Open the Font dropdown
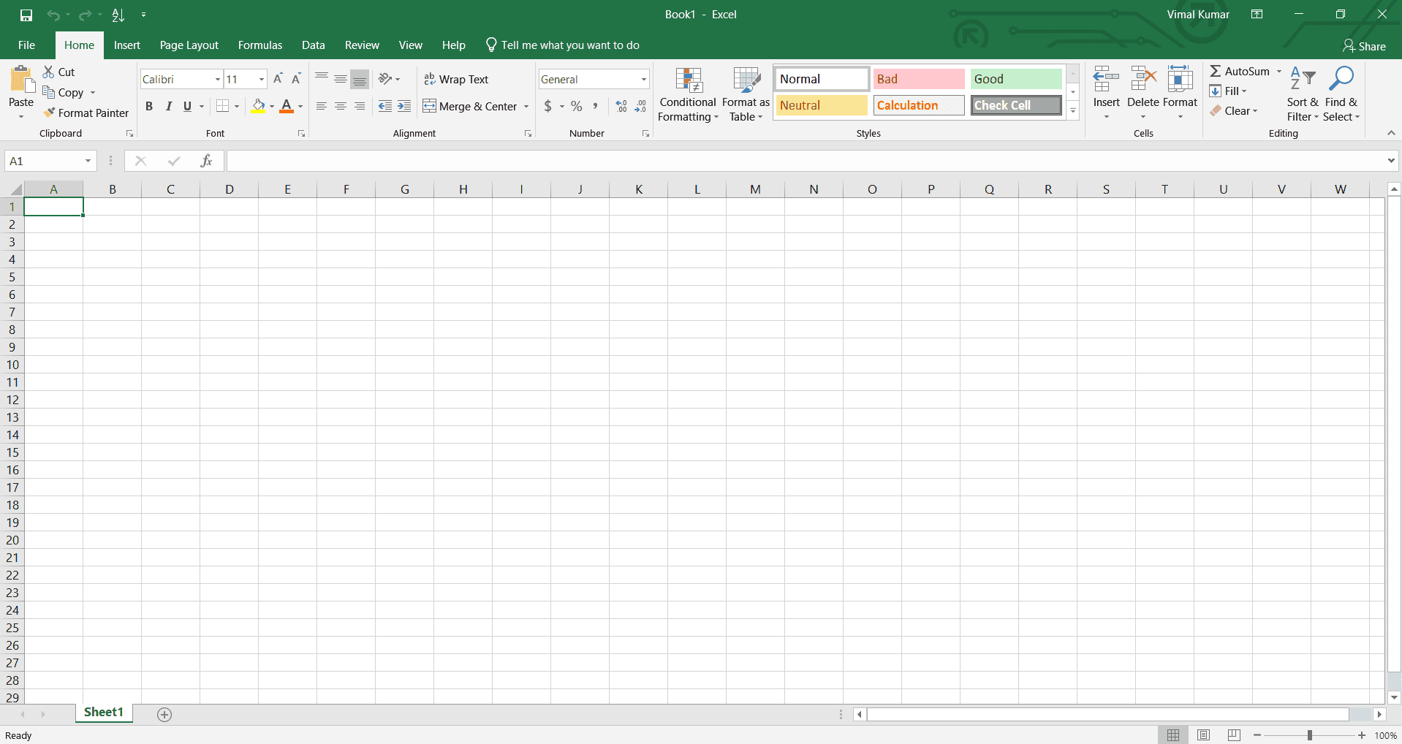Screen dimensions: 1402x744 tap(216, 79)
